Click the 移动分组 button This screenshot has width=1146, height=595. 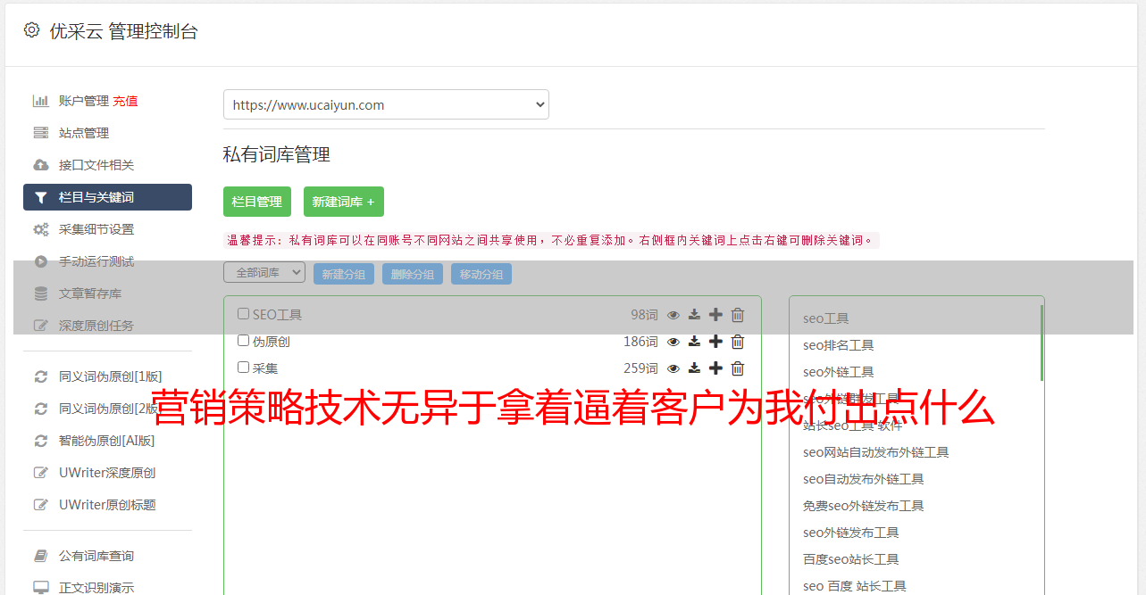481,274
